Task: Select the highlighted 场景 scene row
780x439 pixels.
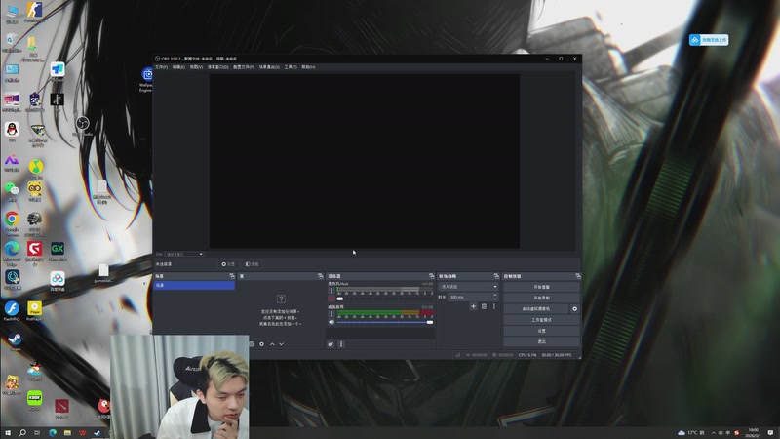Action: click(194, 285)
